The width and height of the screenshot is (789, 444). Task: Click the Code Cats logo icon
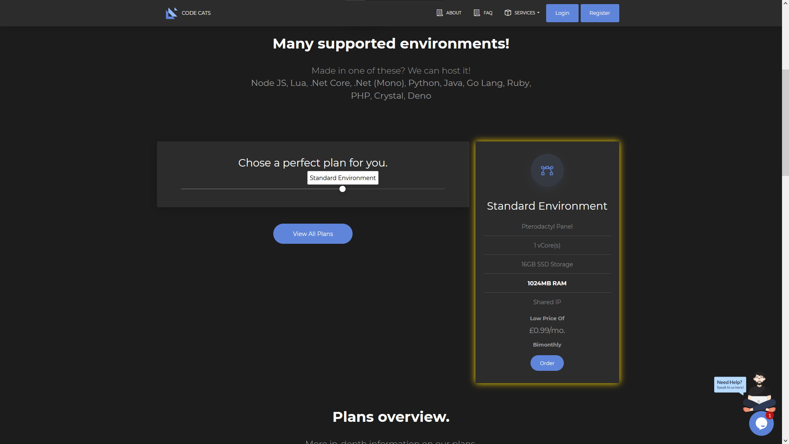coord(171,13)
